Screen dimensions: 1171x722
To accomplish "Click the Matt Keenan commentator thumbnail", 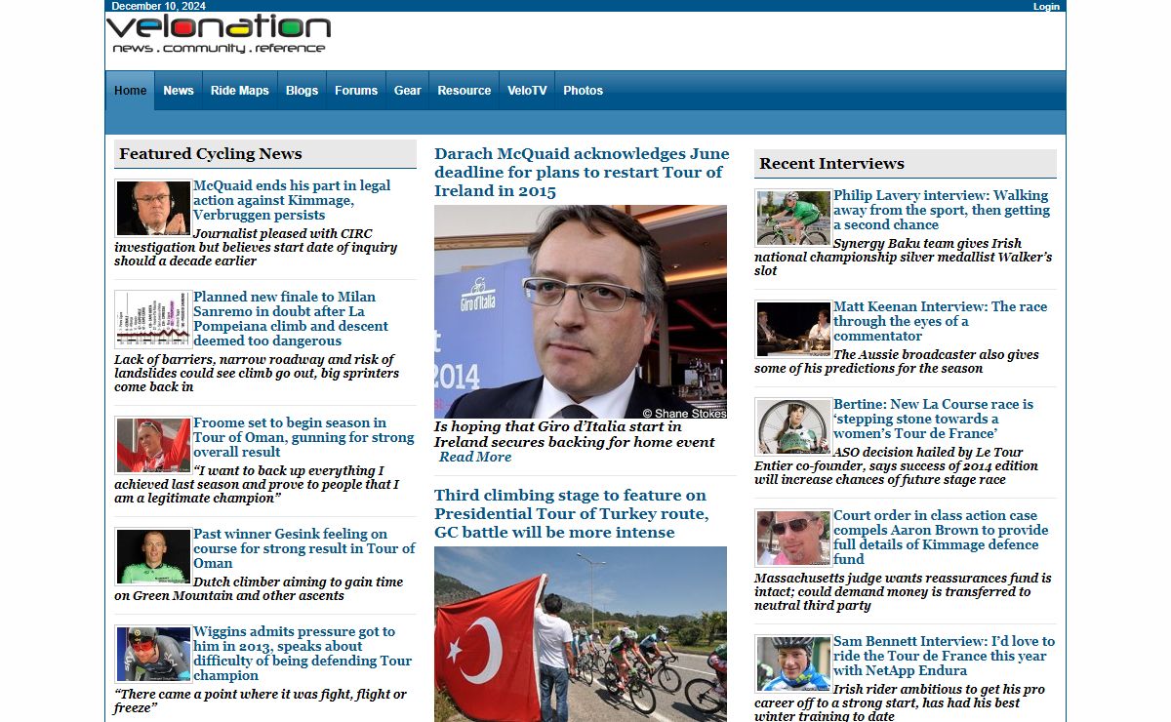I will click(793, 329).
